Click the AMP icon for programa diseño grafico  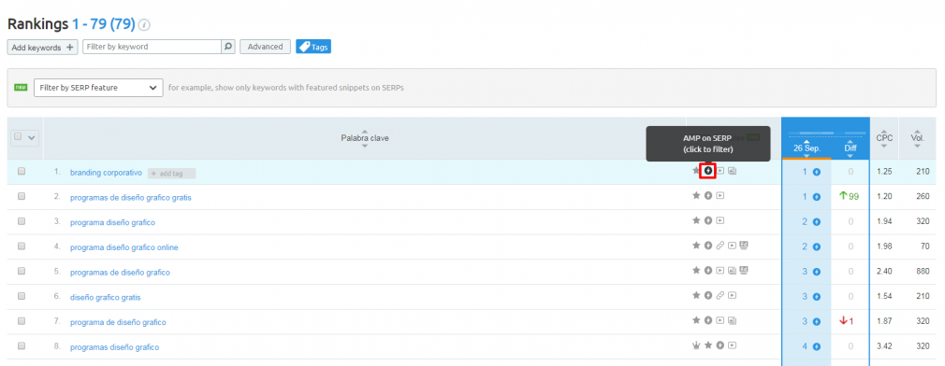(x=707, y=220)
